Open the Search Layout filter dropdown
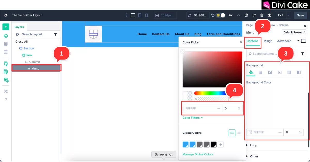This screenshot has width=310, height=162. (55, 34)
